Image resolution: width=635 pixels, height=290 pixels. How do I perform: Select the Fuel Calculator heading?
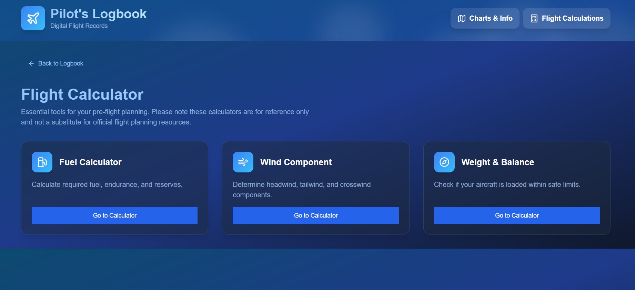(90, 162)
